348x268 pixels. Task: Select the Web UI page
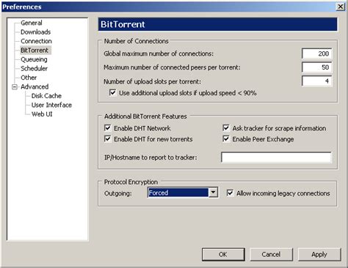pyautogui.click(x=42, y=114)
